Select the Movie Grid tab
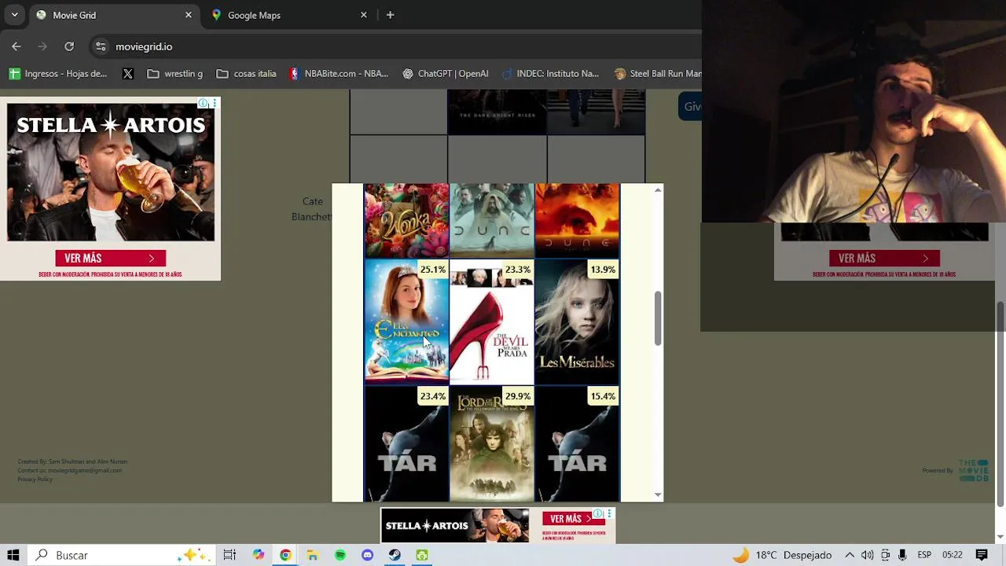The width and height of the screenshot is (1006, 566). 114,15
